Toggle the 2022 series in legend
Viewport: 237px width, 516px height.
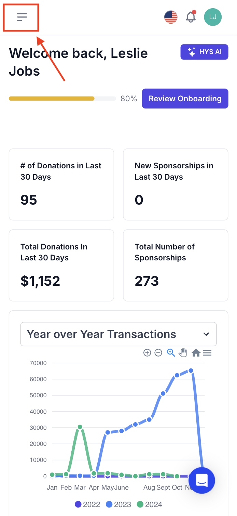[x=87, y=504]
